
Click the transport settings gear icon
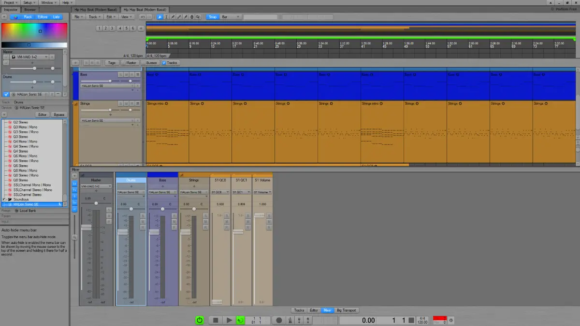451,320
